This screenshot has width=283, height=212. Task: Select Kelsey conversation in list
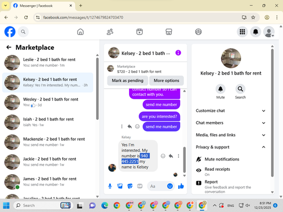[48, 83]
